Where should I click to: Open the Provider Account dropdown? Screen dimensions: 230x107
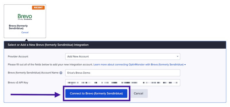coord(123,56)
